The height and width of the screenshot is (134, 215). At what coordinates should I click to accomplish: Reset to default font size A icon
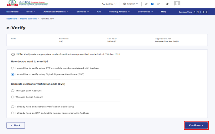pos(152,4)
